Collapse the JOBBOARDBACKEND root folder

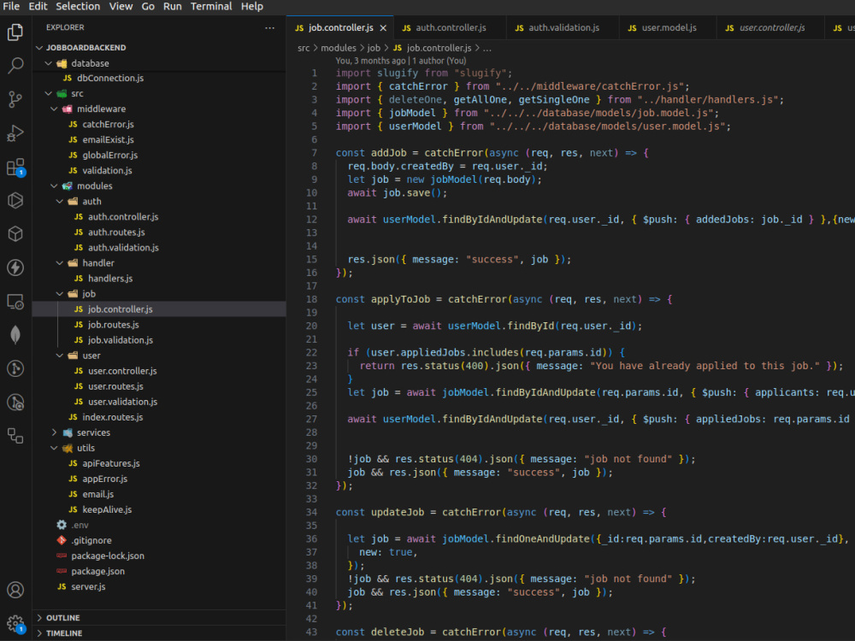pyautogui.click(x=39, y=47)
